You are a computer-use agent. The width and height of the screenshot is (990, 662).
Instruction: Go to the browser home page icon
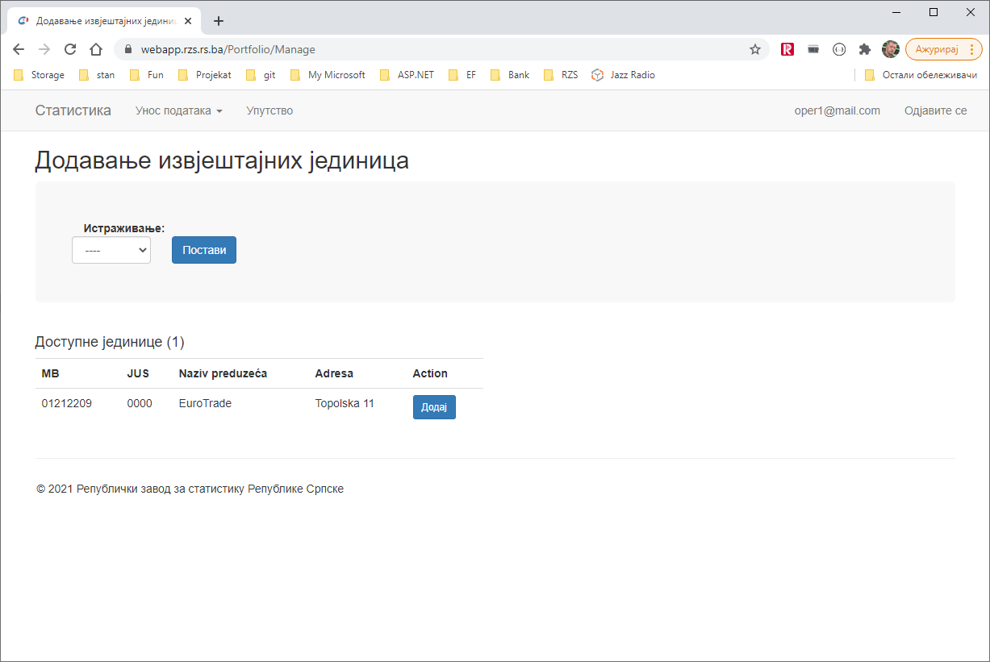(96, 49)
